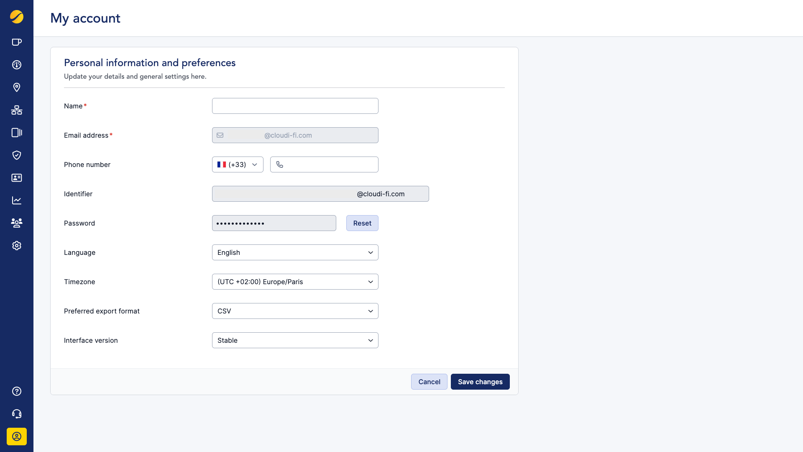Open the analytics chart sidebar icon
Screen dimensions: 803x452
(17, 200)
